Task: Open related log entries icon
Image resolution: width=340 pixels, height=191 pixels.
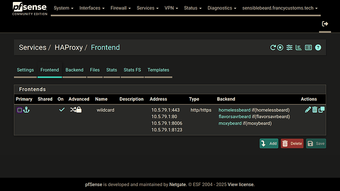Action: (308, 47)
